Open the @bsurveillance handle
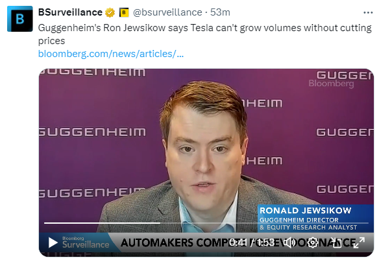The width and height of the screenshot is (379, 262). pos(167,12)
